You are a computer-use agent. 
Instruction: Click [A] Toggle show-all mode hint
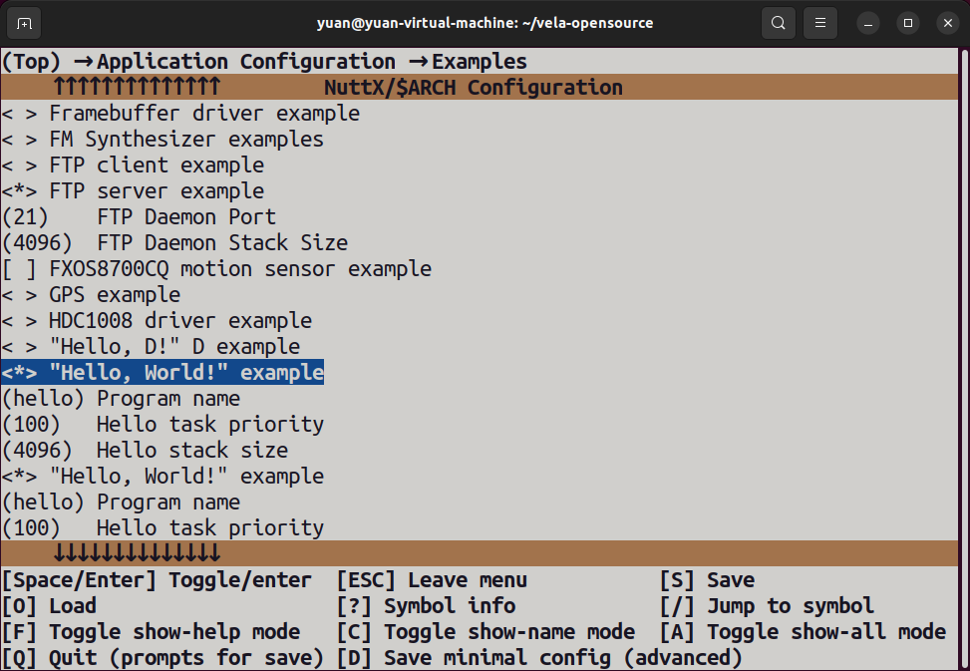point(803,632)
